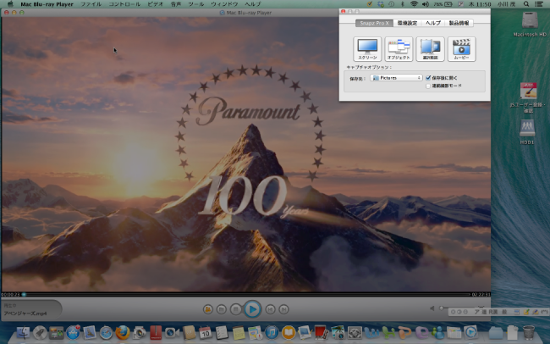Click the 小川 茂 user name in menu bar
This screenshot has height=344, width=550.
[x=506, y=4]
